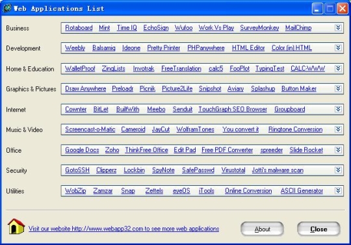Visit the webapp32.com website link

(123, 229)
